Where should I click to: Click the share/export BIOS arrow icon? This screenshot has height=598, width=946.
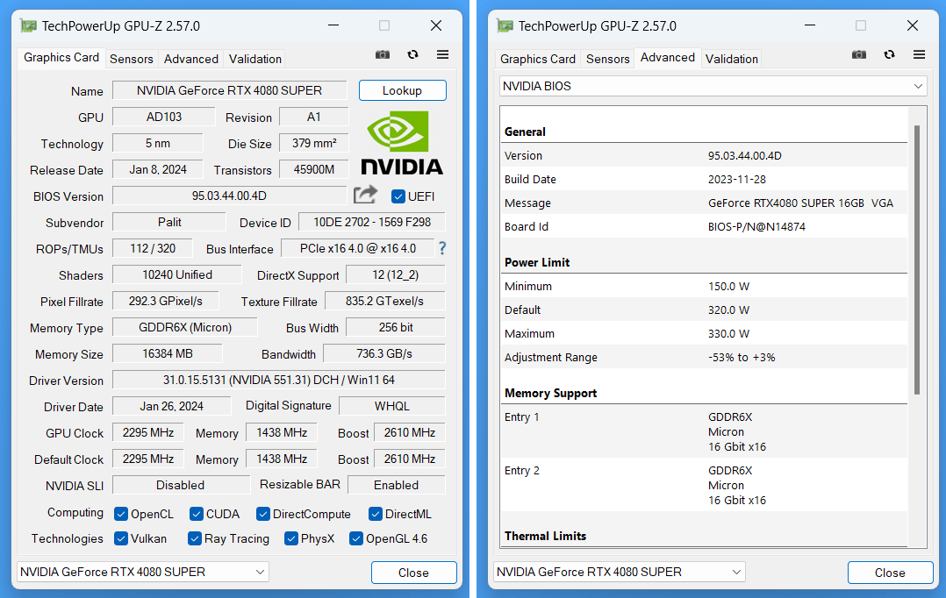click(x=366, y=195)
